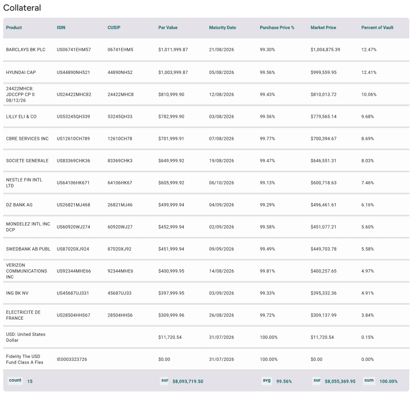This screenshot has height=395, width=415.
Task: Click ISIN US06741EHM57 for Barclays
Action: pyautogui.click(x=73, y=50)
